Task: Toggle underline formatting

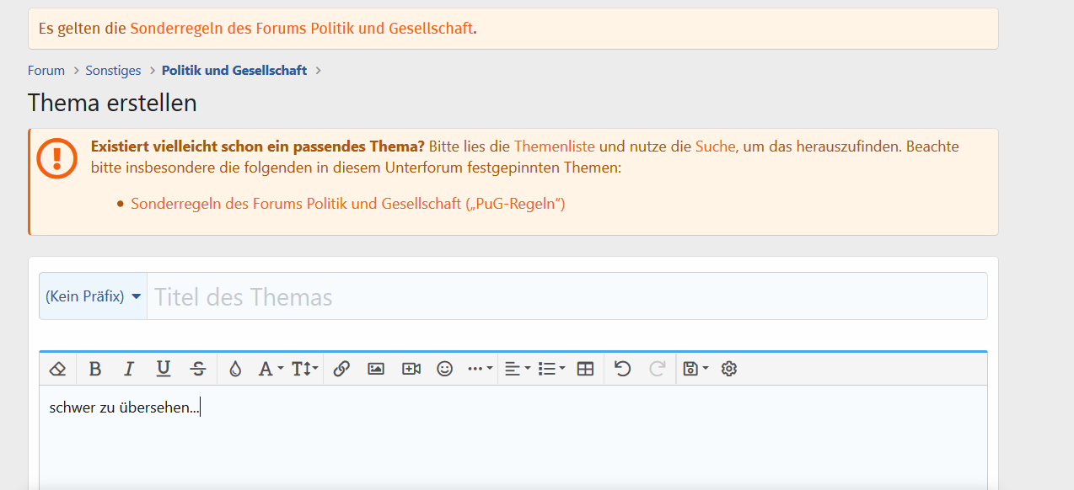Action: (x=164, y=369)
